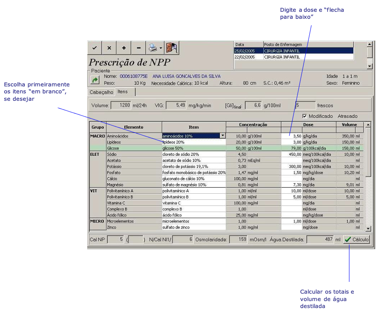
Task: Select the gluconato de cálcio 10% item
Action: coord(194,178)
